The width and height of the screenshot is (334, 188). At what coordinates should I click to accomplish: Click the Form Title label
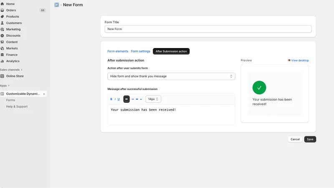pos(111,22)
